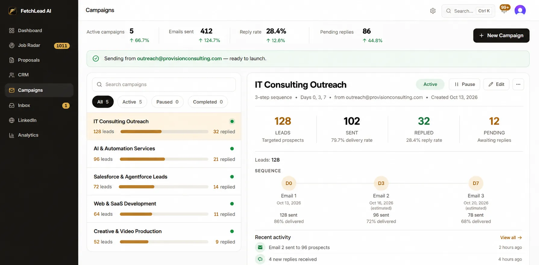Pause the IT Consulting Outreach campaign

pos(465,84)
